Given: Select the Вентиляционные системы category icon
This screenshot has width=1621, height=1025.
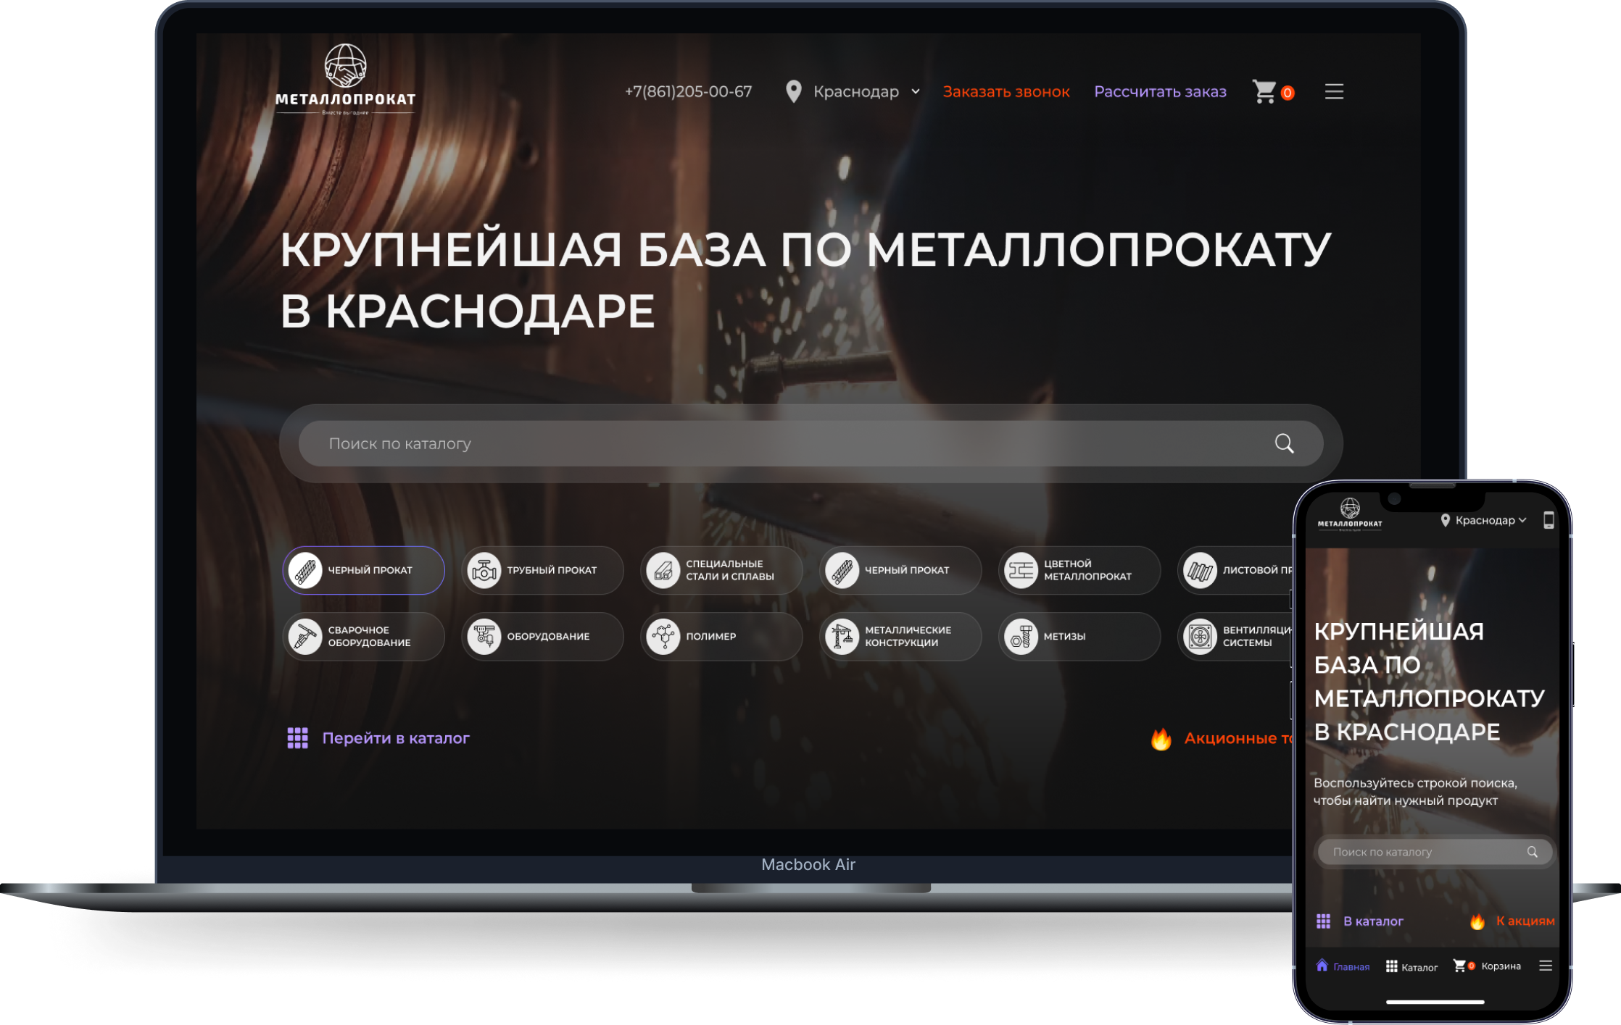Looking at the screenshot, I should click(1201, 636).
